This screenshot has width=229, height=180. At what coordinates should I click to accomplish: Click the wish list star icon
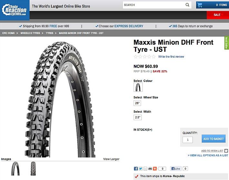pos(226,151)
